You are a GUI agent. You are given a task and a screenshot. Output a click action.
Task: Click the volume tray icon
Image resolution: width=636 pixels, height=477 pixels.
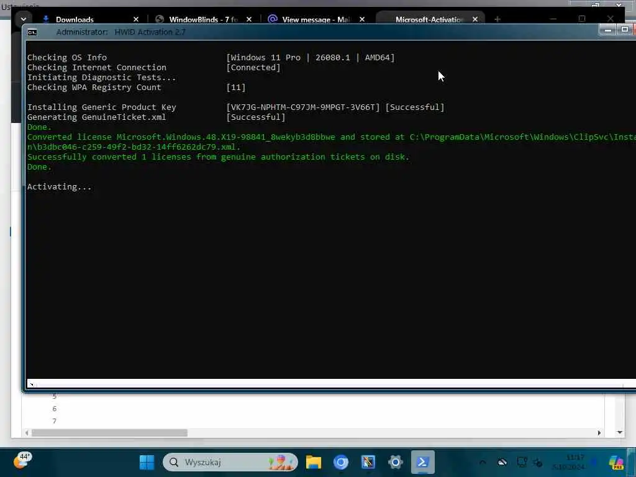click(538, 462)
